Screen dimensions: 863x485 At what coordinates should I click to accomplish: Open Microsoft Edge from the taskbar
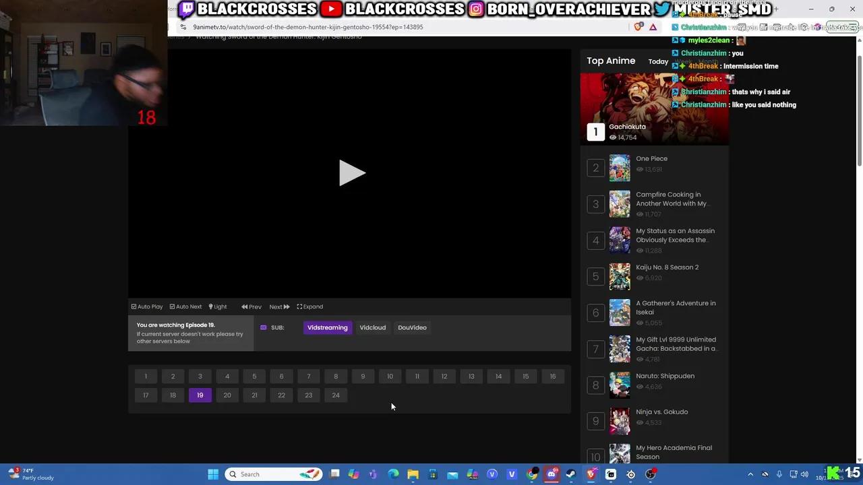393,474
